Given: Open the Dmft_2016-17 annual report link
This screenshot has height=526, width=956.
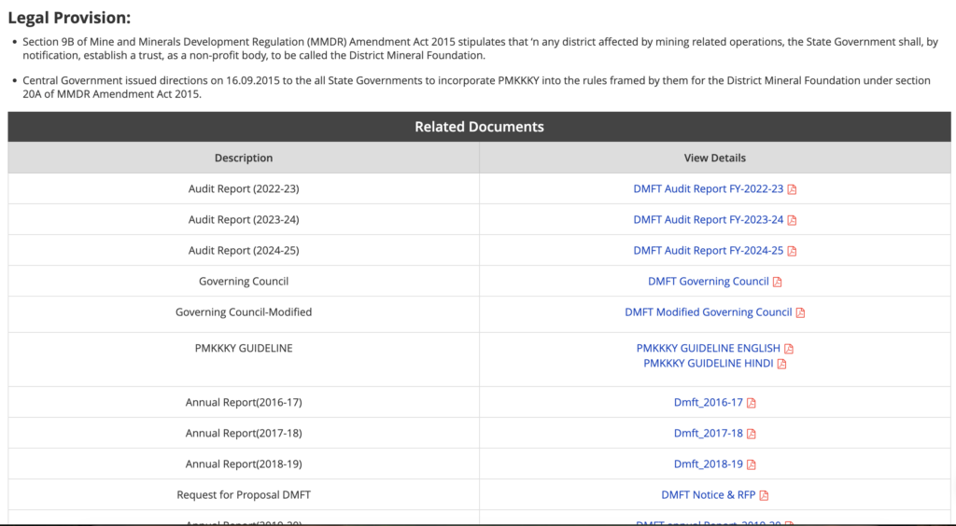Looking at the screenshot, I should [x=708, y=402].
